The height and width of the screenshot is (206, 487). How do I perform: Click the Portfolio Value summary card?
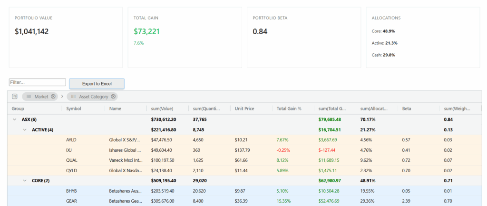pyautogui.click(x=66, y=37)
